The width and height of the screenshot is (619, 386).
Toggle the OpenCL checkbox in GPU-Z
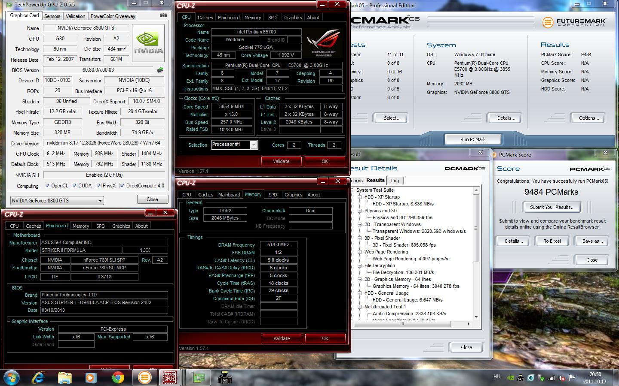click(x=47, y=186)
